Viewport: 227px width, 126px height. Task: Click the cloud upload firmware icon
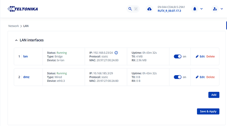(x=149, y=9)
